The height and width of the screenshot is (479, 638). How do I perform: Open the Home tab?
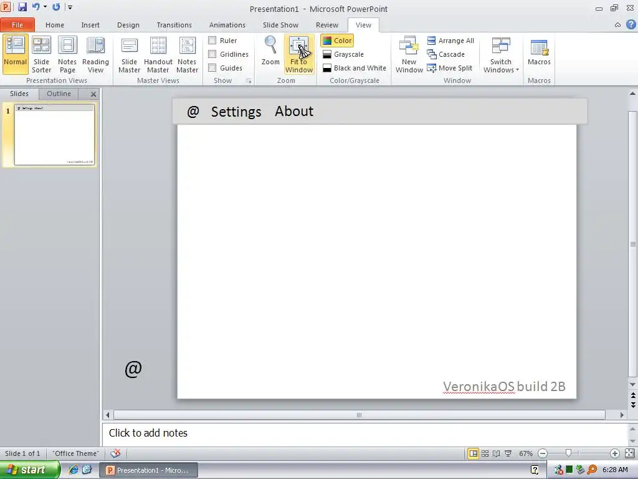55,25
